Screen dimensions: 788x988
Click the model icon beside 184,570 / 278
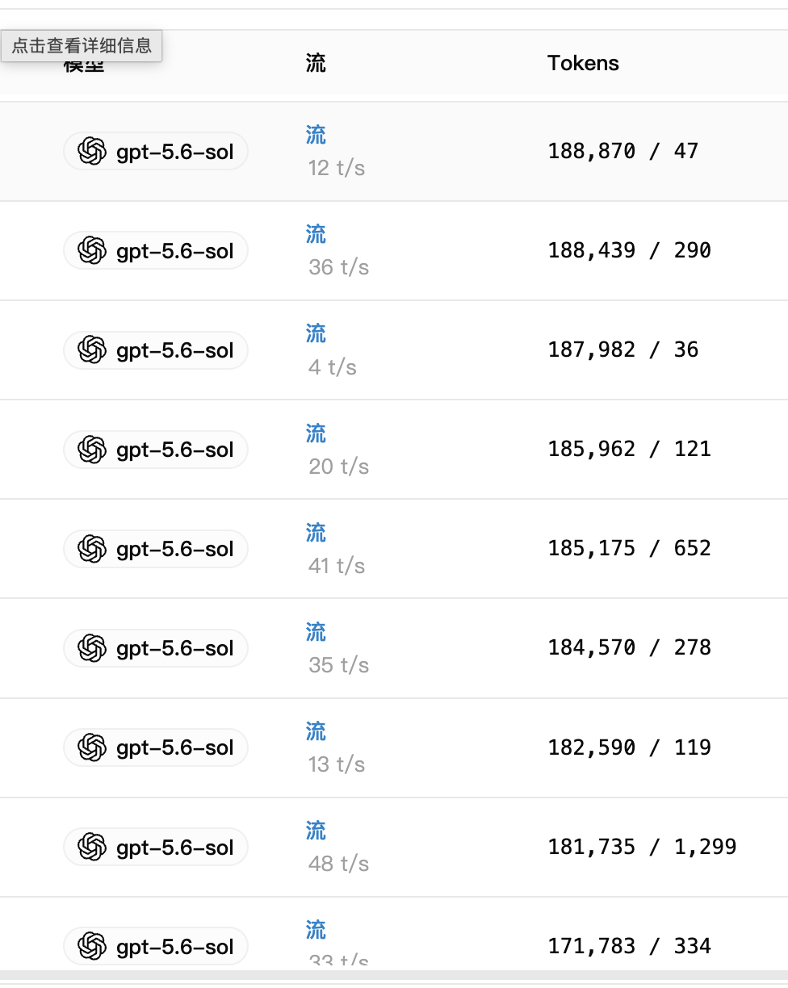coord(92,648)
